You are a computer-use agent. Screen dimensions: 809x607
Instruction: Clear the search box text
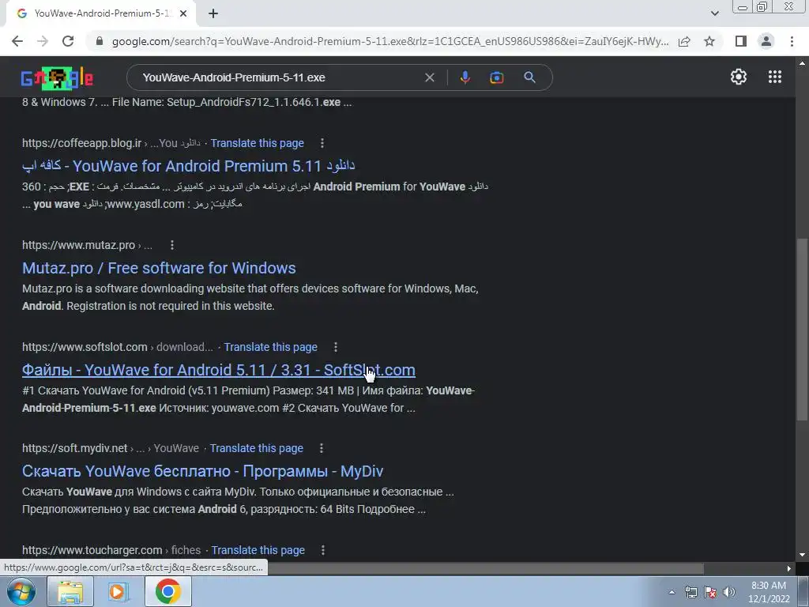[x=429, y=77]
